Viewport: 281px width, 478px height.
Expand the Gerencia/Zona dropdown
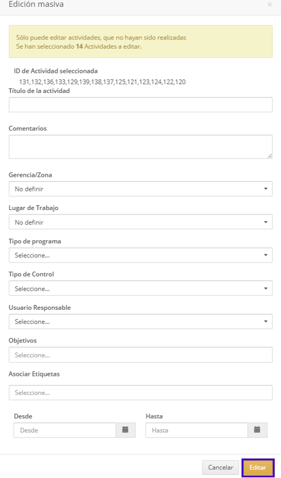140,189
